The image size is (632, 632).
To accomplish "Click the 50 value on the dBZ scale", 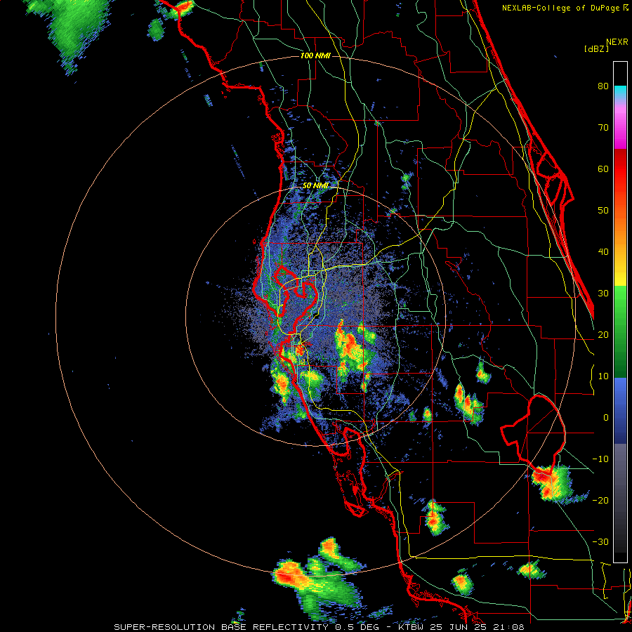I will (x=603, y=211).
